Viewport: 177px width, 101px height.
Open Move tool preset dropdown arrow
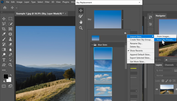coord(17,8)
